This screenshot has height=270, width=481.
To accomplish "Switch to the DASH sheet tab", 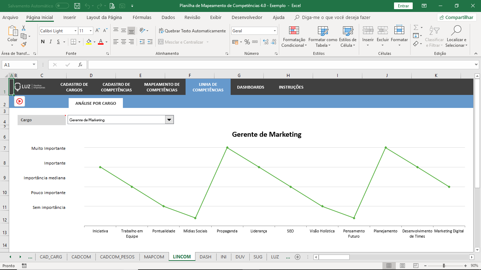I will tap(205, 257).
